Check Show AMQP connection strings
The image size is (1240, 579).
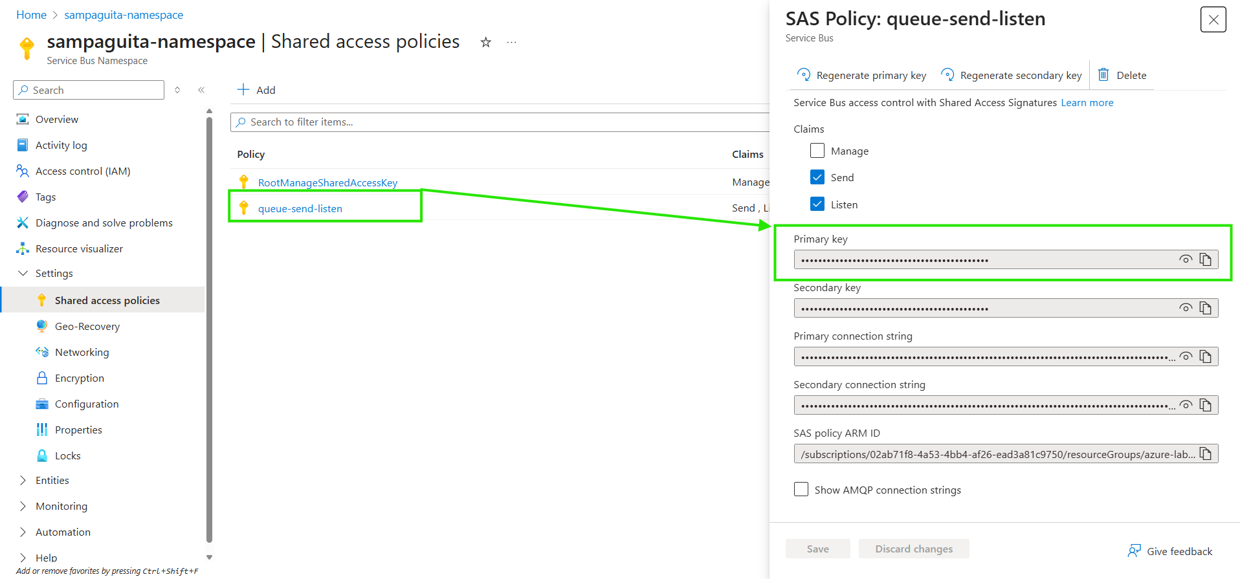click(801, 490)
